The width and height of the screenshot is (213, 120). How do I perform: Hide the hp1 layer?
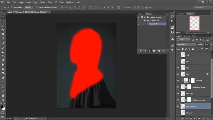click(178, 68)
